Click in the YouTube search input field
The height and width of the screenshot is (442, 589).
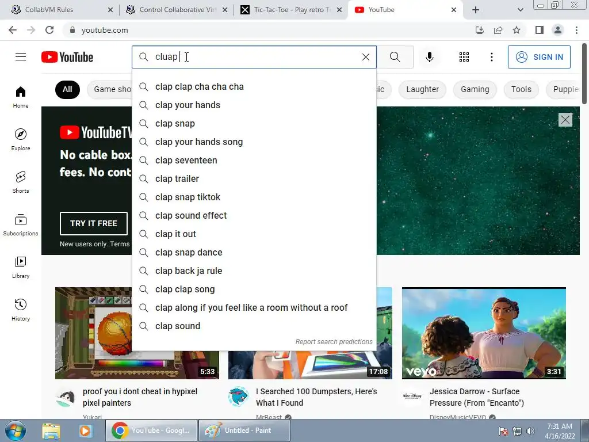(254, 57)
